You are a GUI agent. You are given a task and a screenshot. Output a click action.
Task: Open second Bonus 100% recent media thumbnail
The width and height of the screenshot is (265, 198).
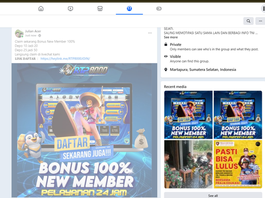pos(238,115)
